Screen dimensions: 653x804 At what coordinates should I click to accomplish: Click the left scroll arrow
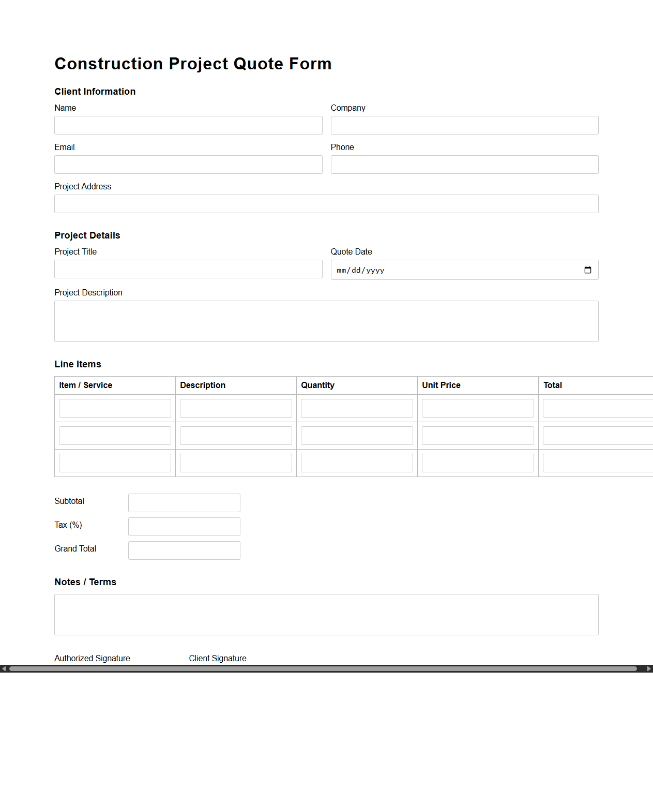coord(4,668)
